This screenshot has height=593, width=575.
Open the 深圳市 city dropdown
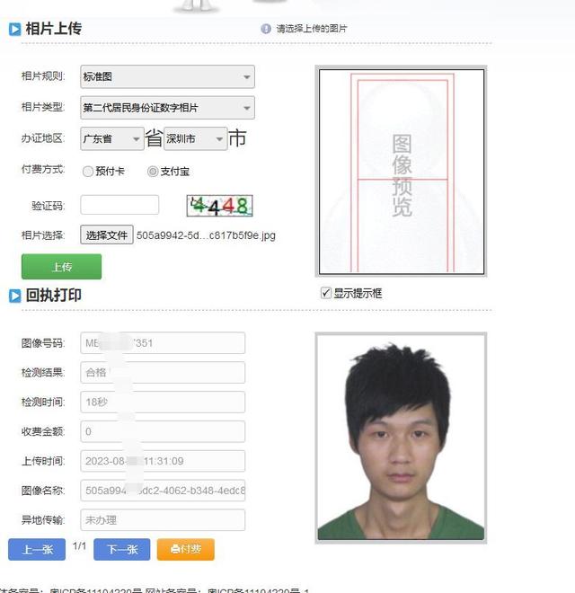tap(195, 138)
